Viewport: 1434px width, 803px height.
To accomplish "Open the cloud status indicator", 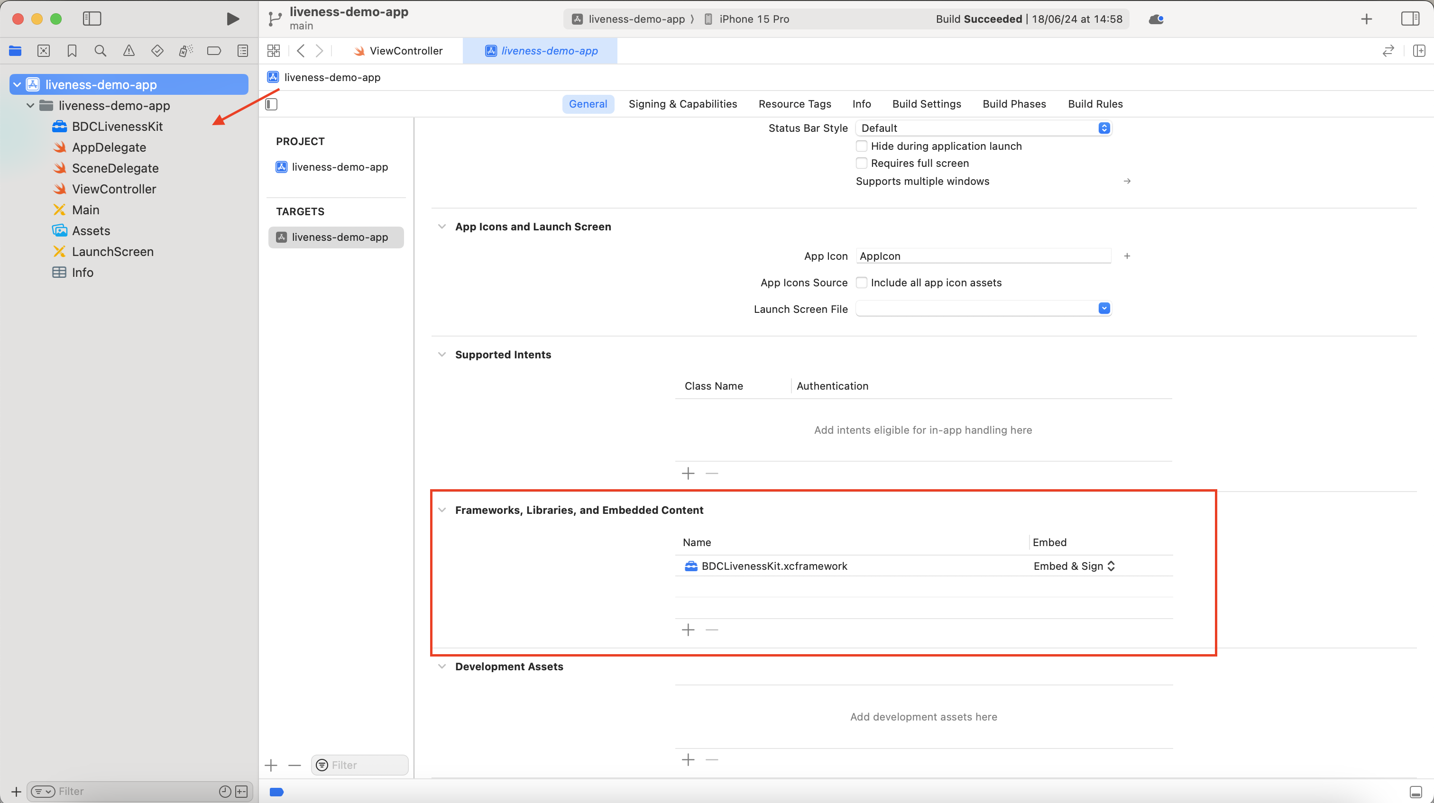I will coord(1156,19).
